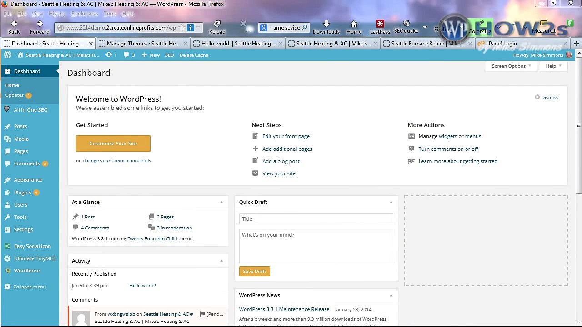Viewport: 582px width, 327px height.
Task: Click the 1 Post link
Action: [88, 217]
